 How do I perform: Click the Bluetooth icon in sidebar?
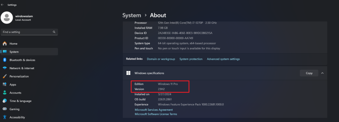[5, 60]
